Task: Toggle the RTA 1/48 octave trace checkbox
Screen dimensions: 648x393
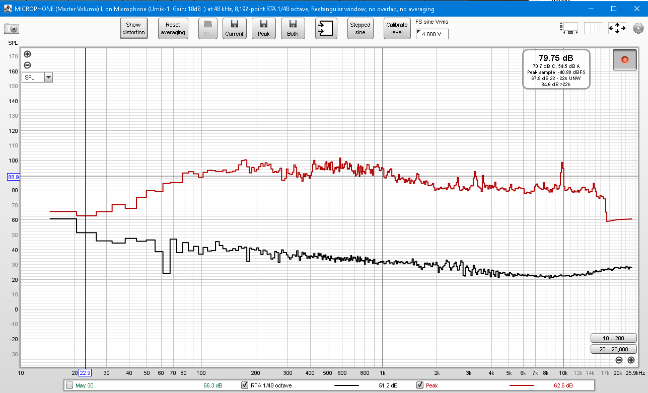Action: point(245,385)
